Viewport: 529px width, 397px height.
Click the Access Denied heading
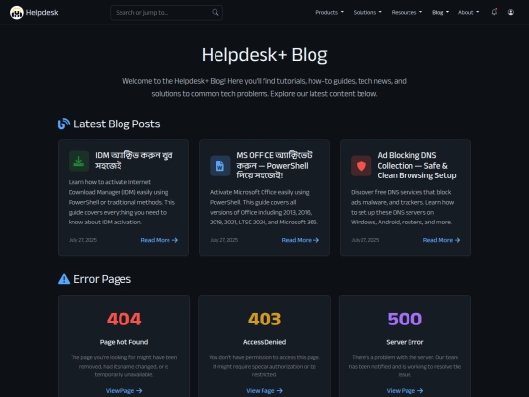(264, 342)
